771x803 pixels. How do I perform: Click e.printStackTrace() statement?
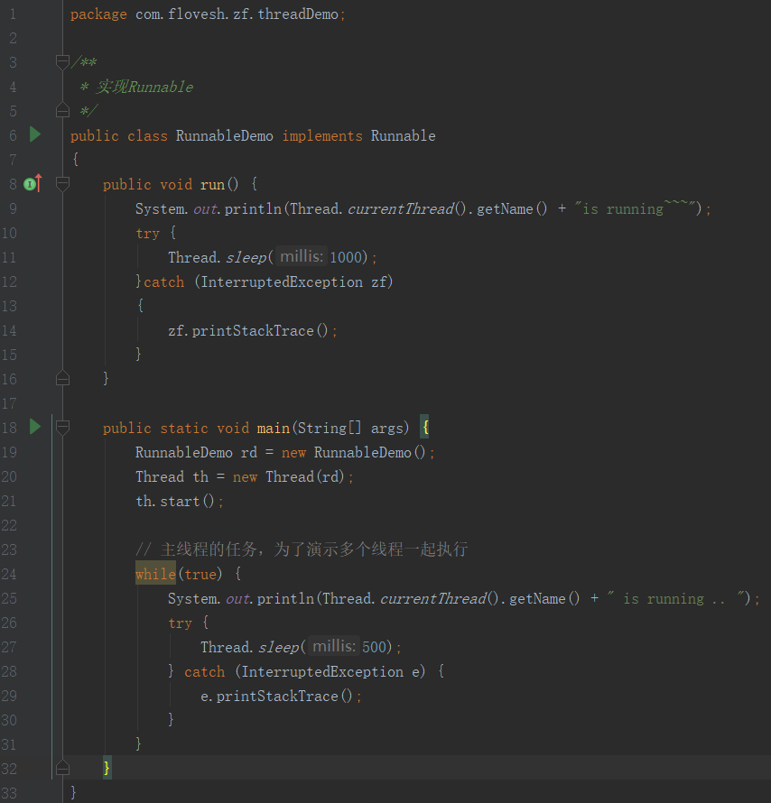click(281, 696)
